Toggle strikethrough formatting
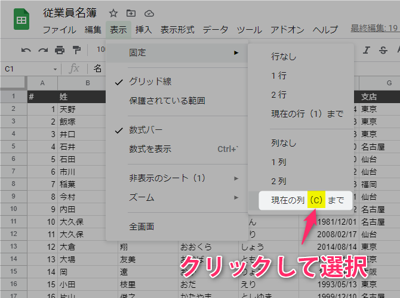This screenshot has width=400, height=298. coord(383,50)
